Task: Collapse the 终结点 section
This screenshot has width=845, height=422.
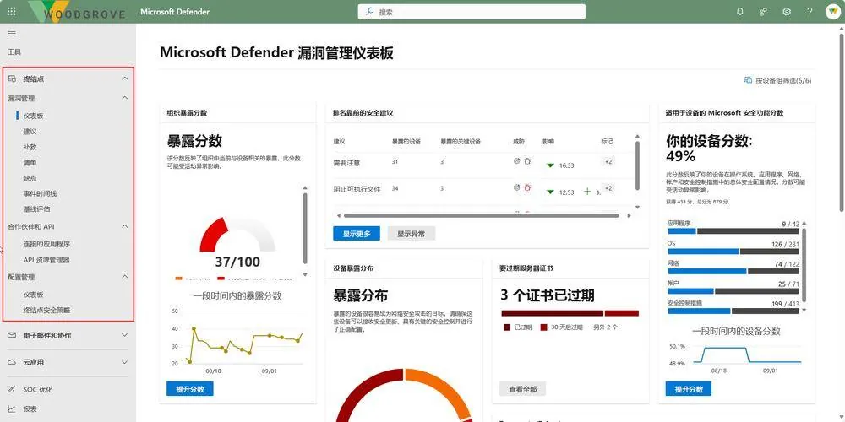Action: click(124, 78)
